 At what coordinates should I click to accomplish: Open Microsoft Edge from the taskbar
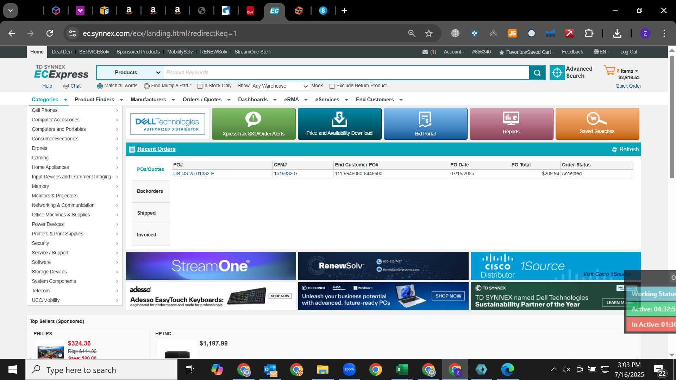tap(507, 369)
